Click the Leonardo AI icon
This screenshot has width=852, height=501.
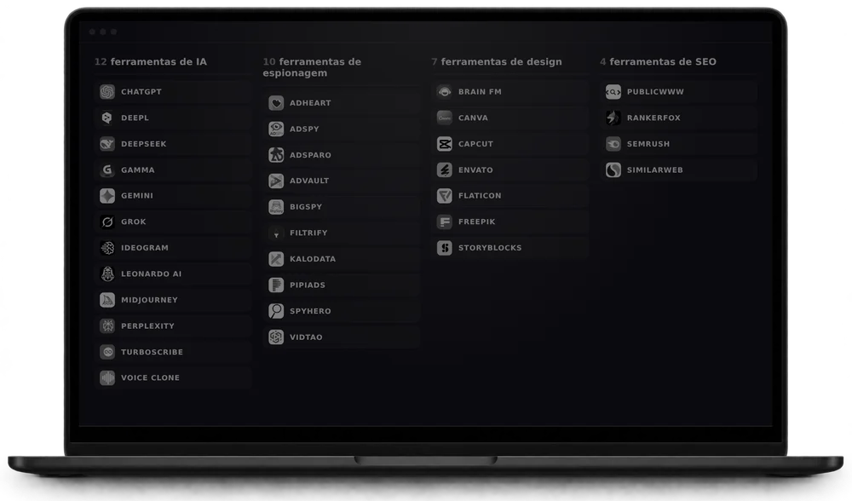(x=107, y=274)
